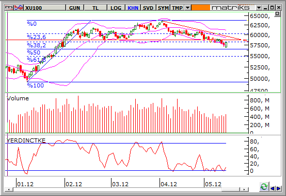Click the orange color box in toolbar
Viewport: 286px width, 196px height.
(200, 8)
